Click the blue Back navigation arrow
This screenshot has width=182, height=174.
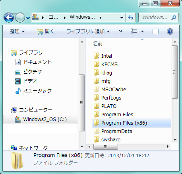[x=9, y=18]
